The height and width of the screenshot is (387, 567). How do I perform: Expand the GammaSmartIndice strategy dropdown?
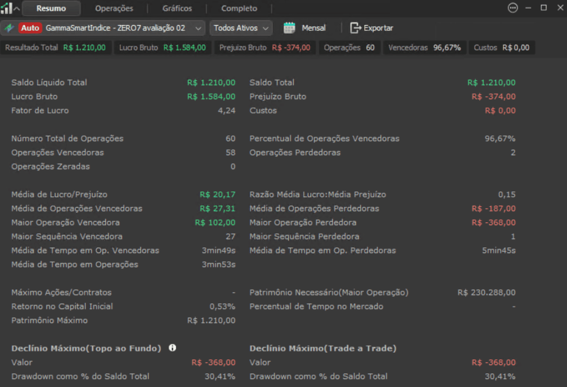tap(199, 28)
